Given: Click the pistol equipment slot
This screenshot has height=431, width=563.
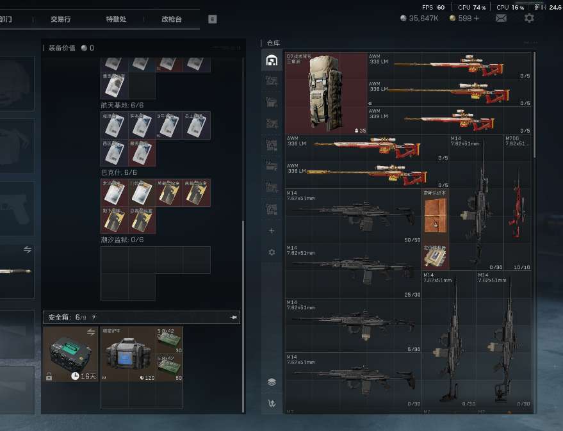Looking at the screenshot, I should point(16,208).
